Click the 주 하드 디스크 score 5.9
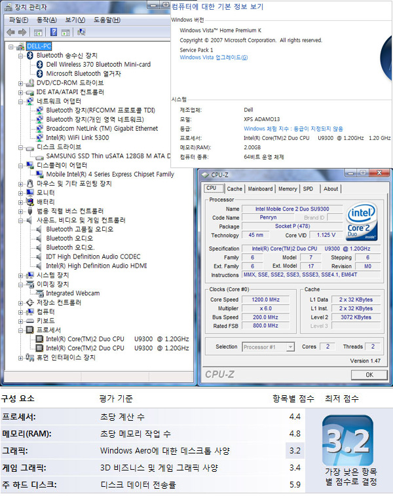The height and width of the screenshot is (496, 393). point(295,485)
